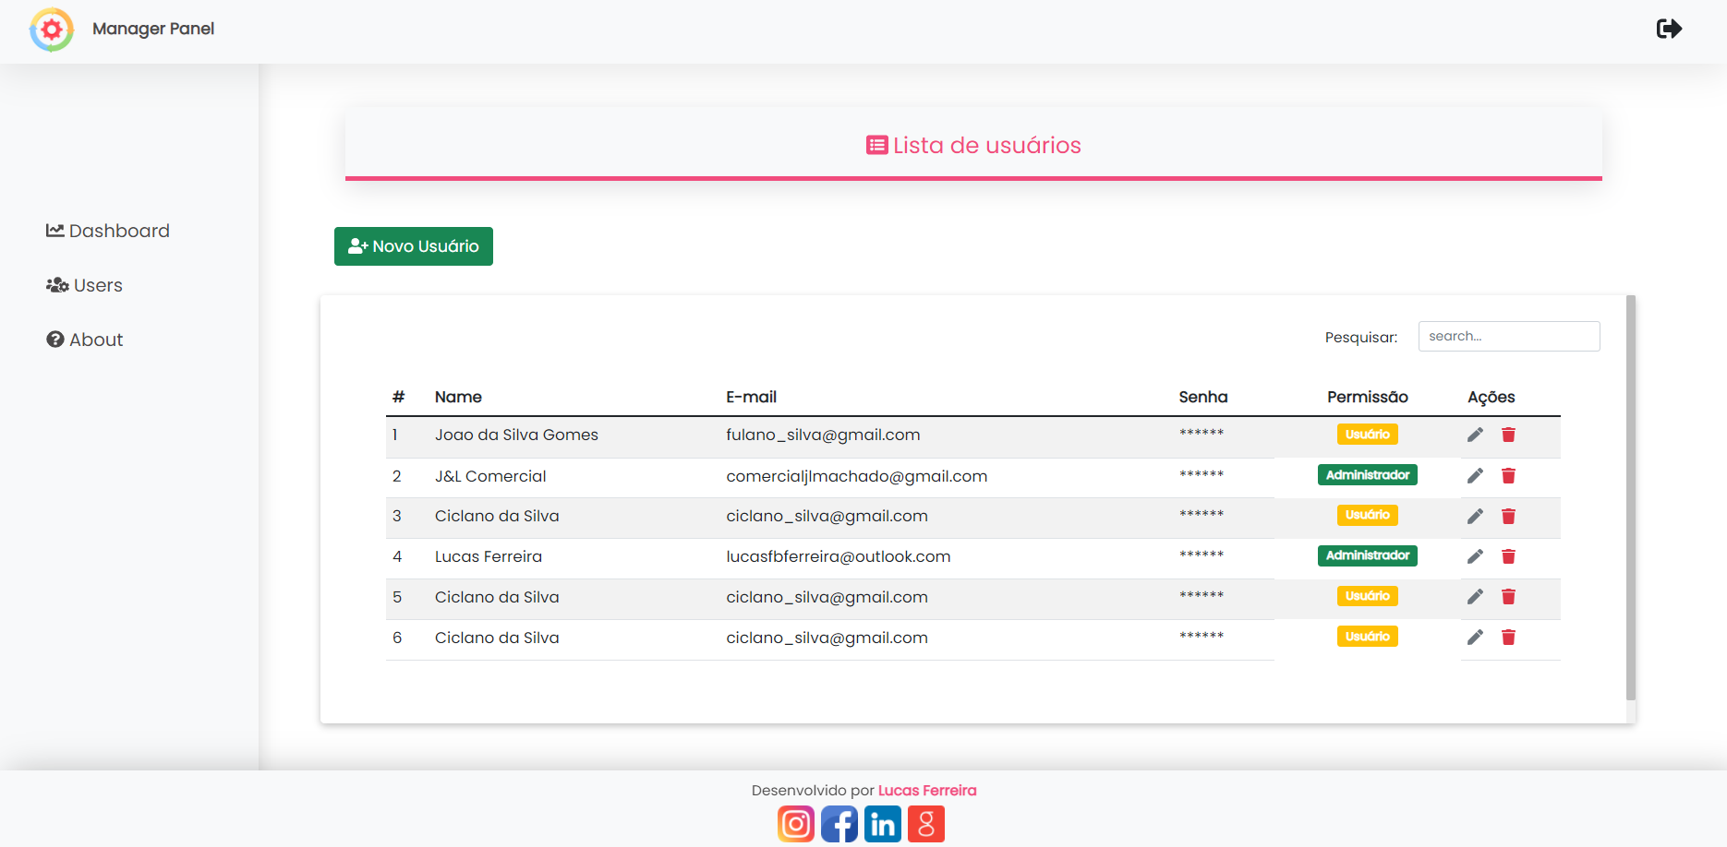The height and width of the screenshot is (847, 1727).
Task: Click the Usuário badge in row 5
Action: [x=1367, y=595]
